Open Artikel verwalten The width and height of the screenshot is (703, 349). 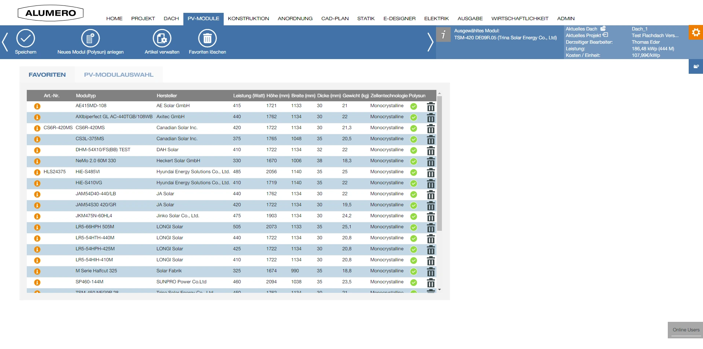tap(162, 39)
